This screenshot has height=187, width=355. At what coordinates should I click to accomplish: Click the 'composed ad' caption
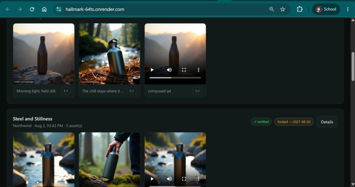tap(159, 91)
